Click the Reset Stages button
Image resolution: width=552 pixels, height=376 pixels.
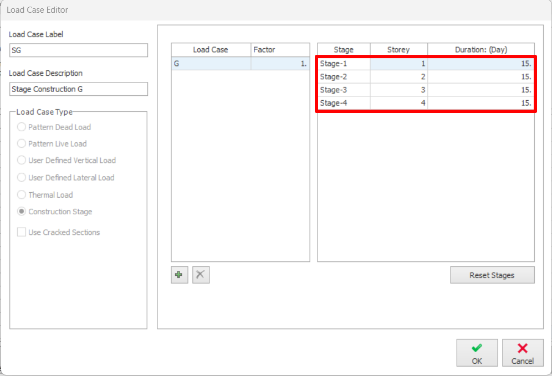pyautogui.click(x=492, y=275)
